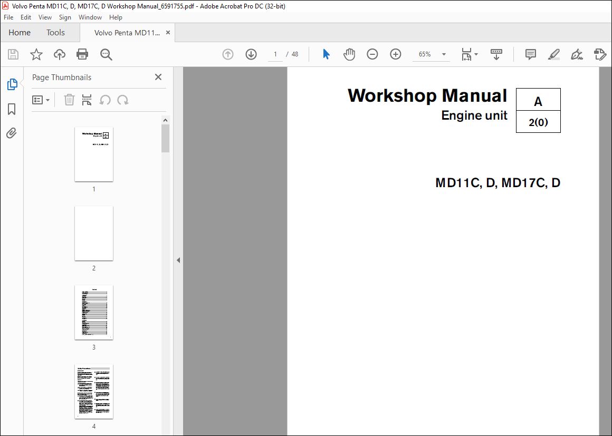Add a comment with speech bubble icon

(x=530, y=54)
